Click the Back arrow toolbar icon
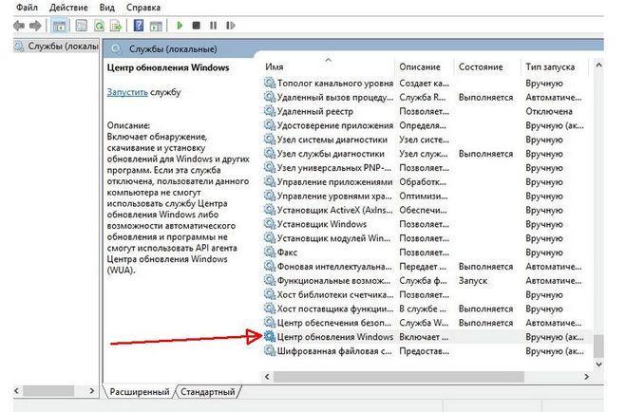This screenshot has height=412, width=626. click(19, 26)
